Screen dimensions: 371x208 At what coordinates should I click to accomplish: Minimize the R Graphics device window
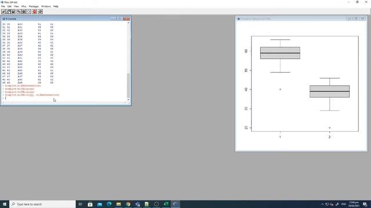pos(349,18)
